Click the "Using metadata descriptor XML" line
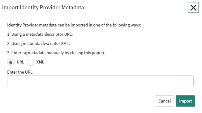This screenshot has width=202, height=113. [x=38, y=43]
